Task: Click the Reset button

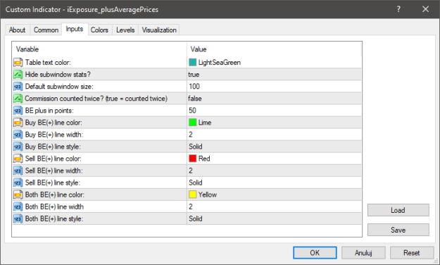Action: (412, 252)
